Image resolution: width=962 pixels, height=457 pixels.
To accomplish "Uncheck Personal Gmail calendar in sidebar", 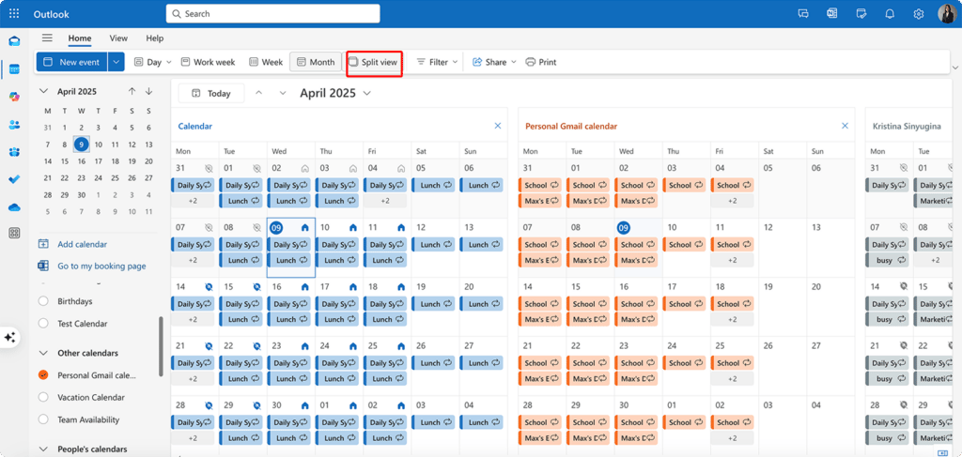I will point(43,375).
